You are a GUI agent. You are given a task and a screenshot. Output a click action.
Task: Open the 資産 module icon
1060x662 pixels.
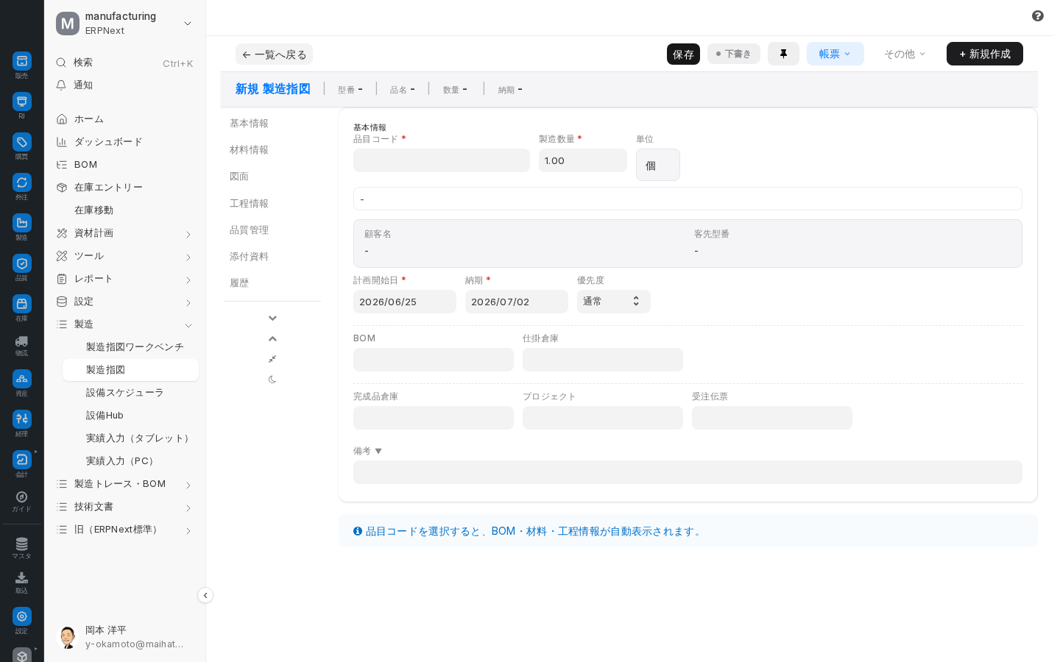coord(21,379)
